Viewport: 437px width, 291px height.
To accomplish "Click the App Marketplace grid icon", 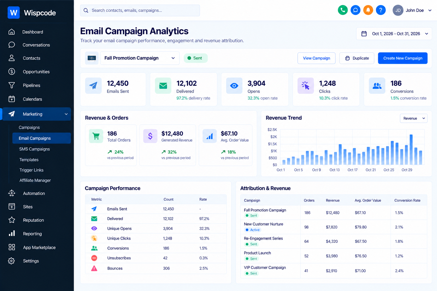I will click(12, 247).
